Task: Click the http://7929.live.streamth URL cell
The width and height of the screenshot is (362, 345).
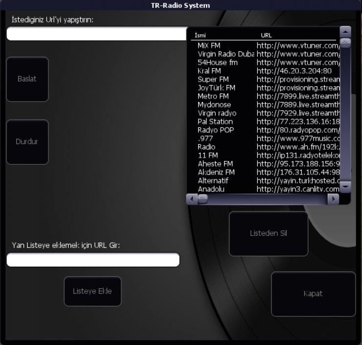Action: point(298,113)
